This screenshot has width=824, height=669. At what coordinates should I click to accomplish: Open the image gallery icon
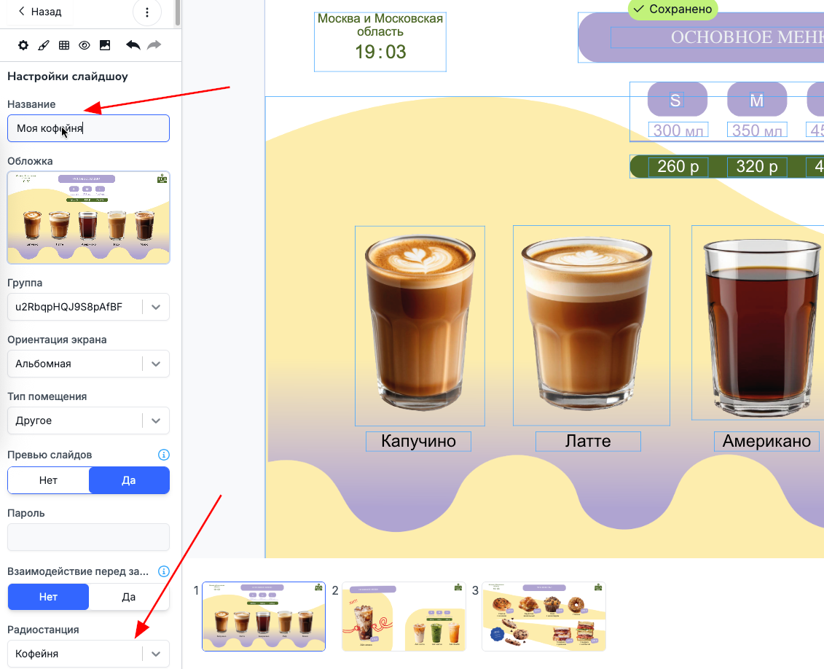click(105, 45)
